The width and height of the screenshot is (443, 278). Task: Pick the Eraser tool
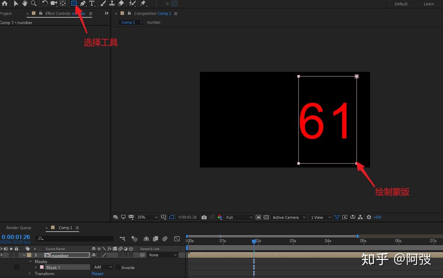pyautogui.click(x=121, y=4)
